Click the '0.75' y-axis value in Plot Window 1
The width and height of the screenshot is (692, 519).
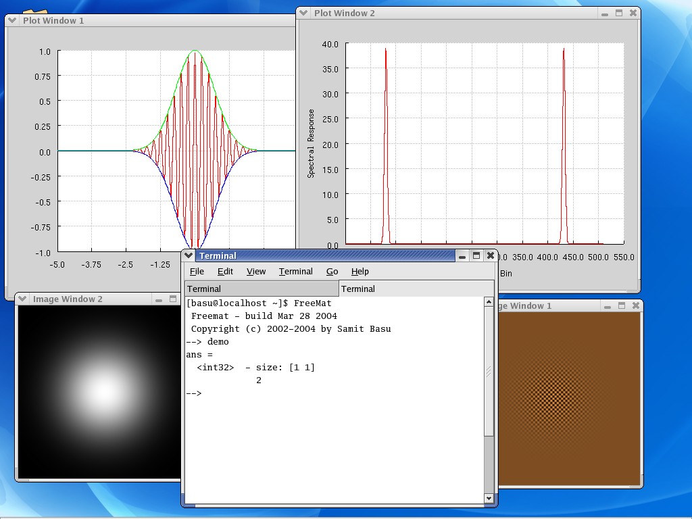43,77
